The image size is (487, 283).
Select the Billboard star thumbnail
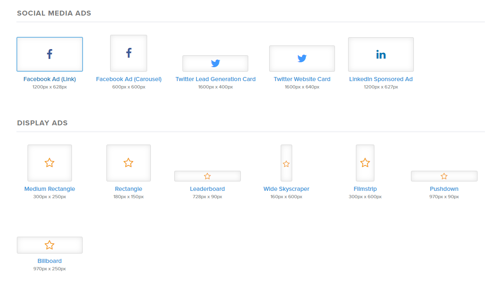(x=50, y=245)
